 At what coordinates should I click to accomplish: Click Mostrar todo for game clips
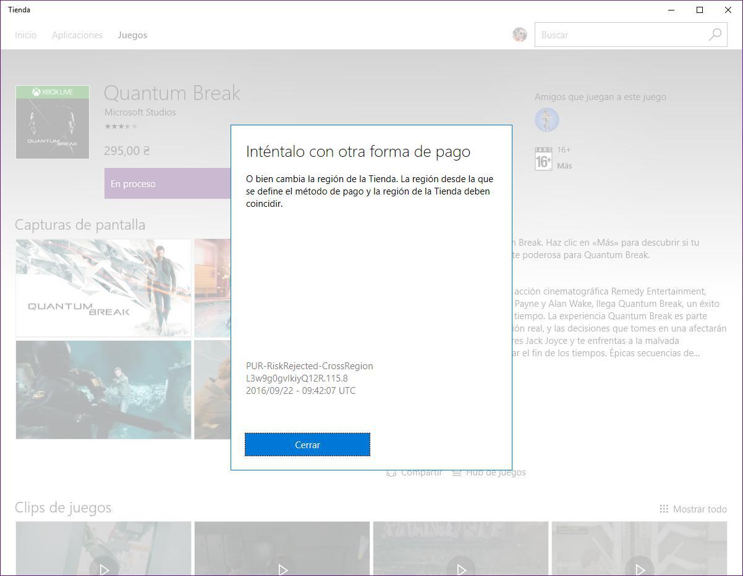pyautogui.click(x=693, y=509)
